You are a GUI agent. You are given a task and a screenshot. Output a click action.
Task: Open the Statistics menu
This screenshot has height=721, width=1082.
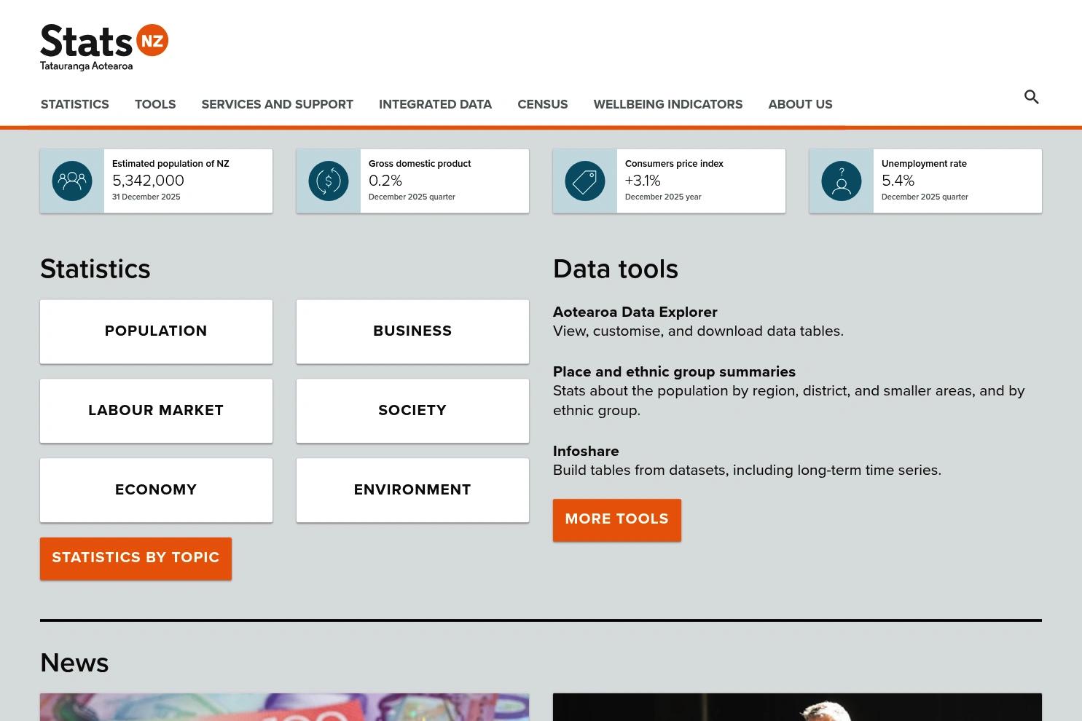tap(75, 104)
